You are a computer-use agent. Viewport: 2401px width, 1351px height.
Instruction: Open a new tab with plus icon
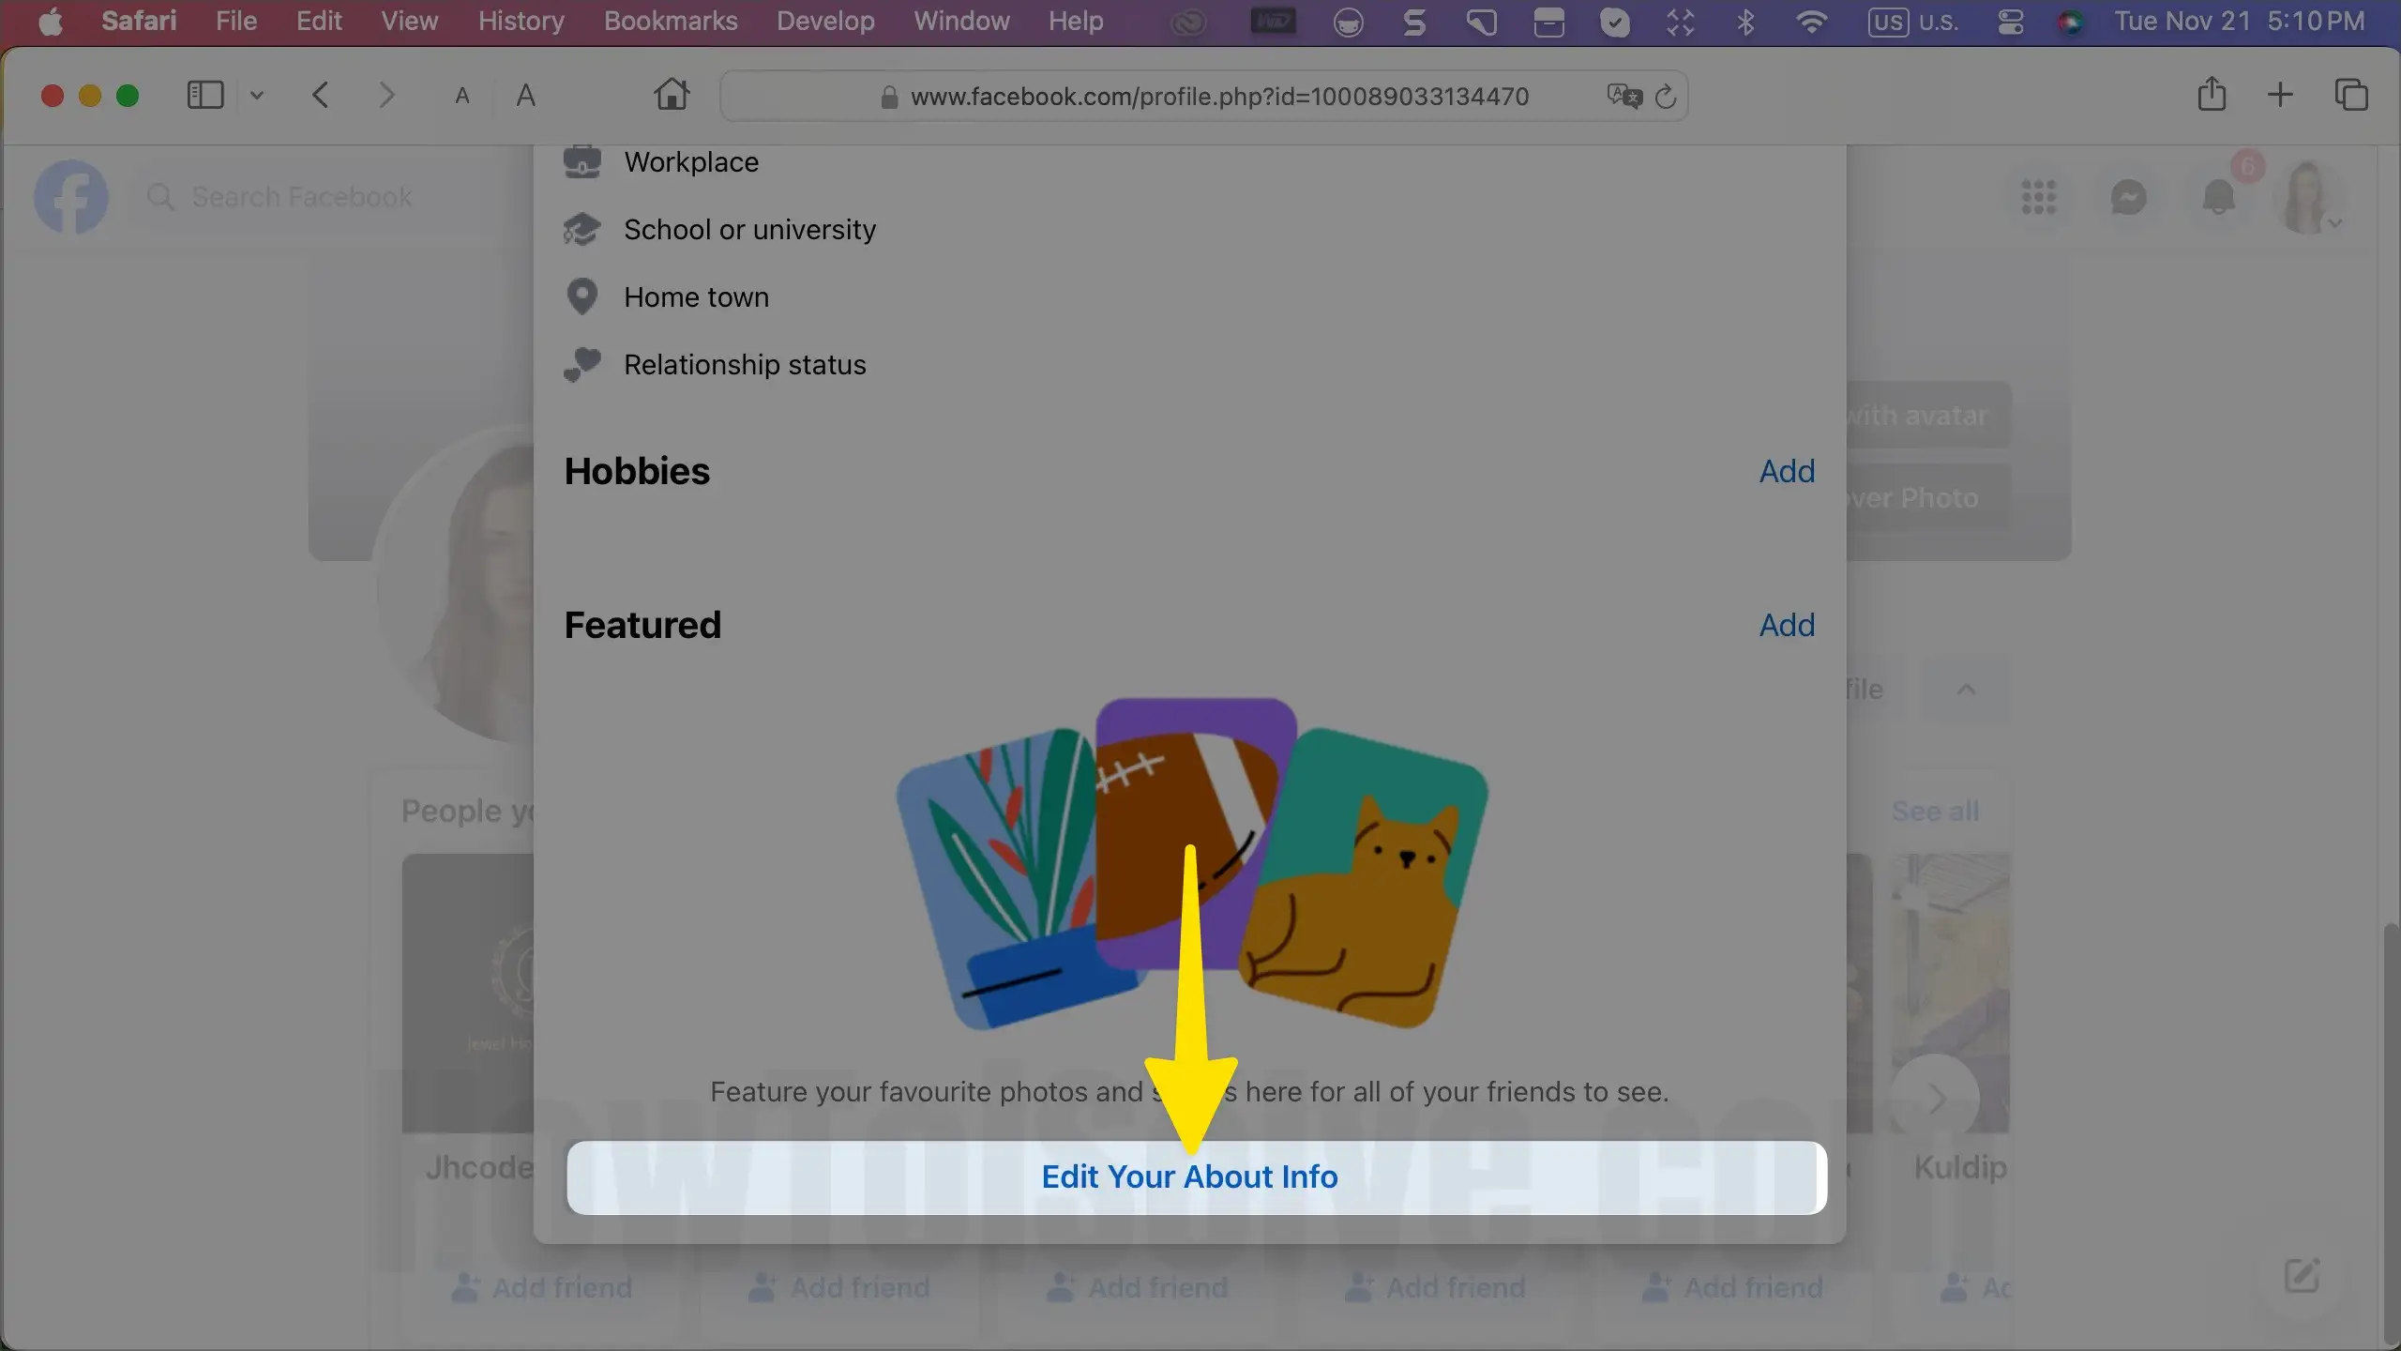pyautogui.click(x=2280, y=95)
